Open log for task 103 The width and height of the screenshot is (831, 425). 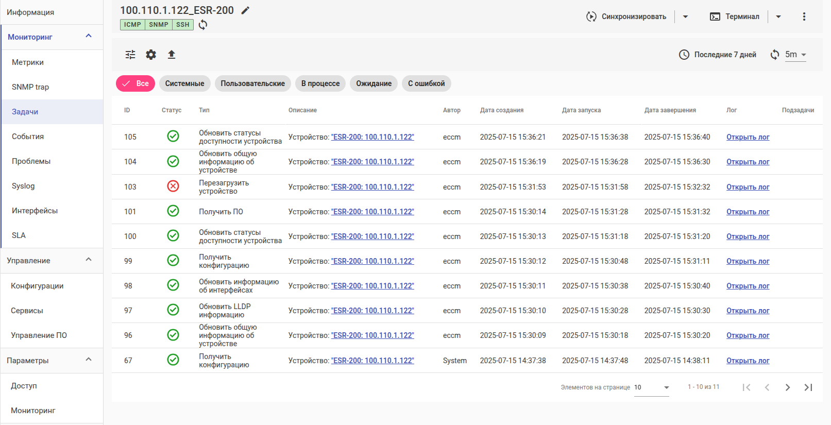tap(748, 187)
